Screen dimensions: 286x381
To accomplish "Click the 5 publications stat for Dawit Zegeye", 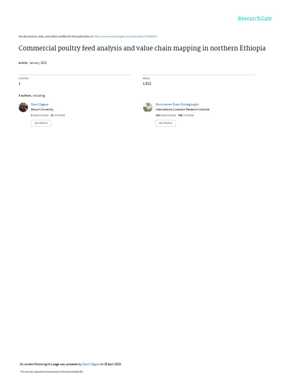I will pyautogui.click(x=39, y=115).
